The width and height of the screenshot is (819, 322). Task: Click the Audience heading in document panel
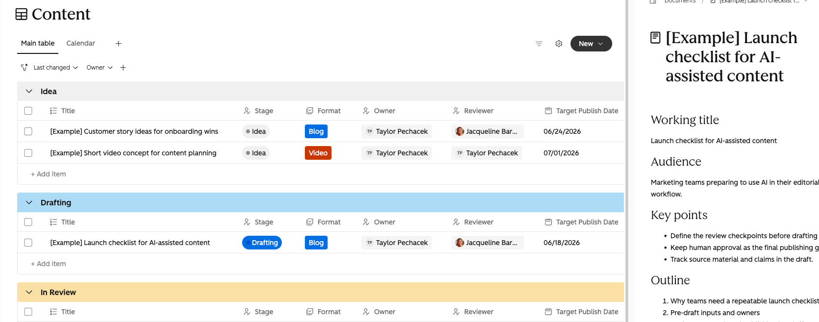676,162
